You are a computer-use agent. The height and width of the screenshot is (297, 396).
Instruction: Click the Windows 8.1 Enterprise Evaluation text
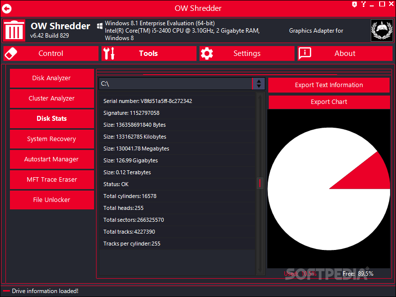(x=160, y=23)
